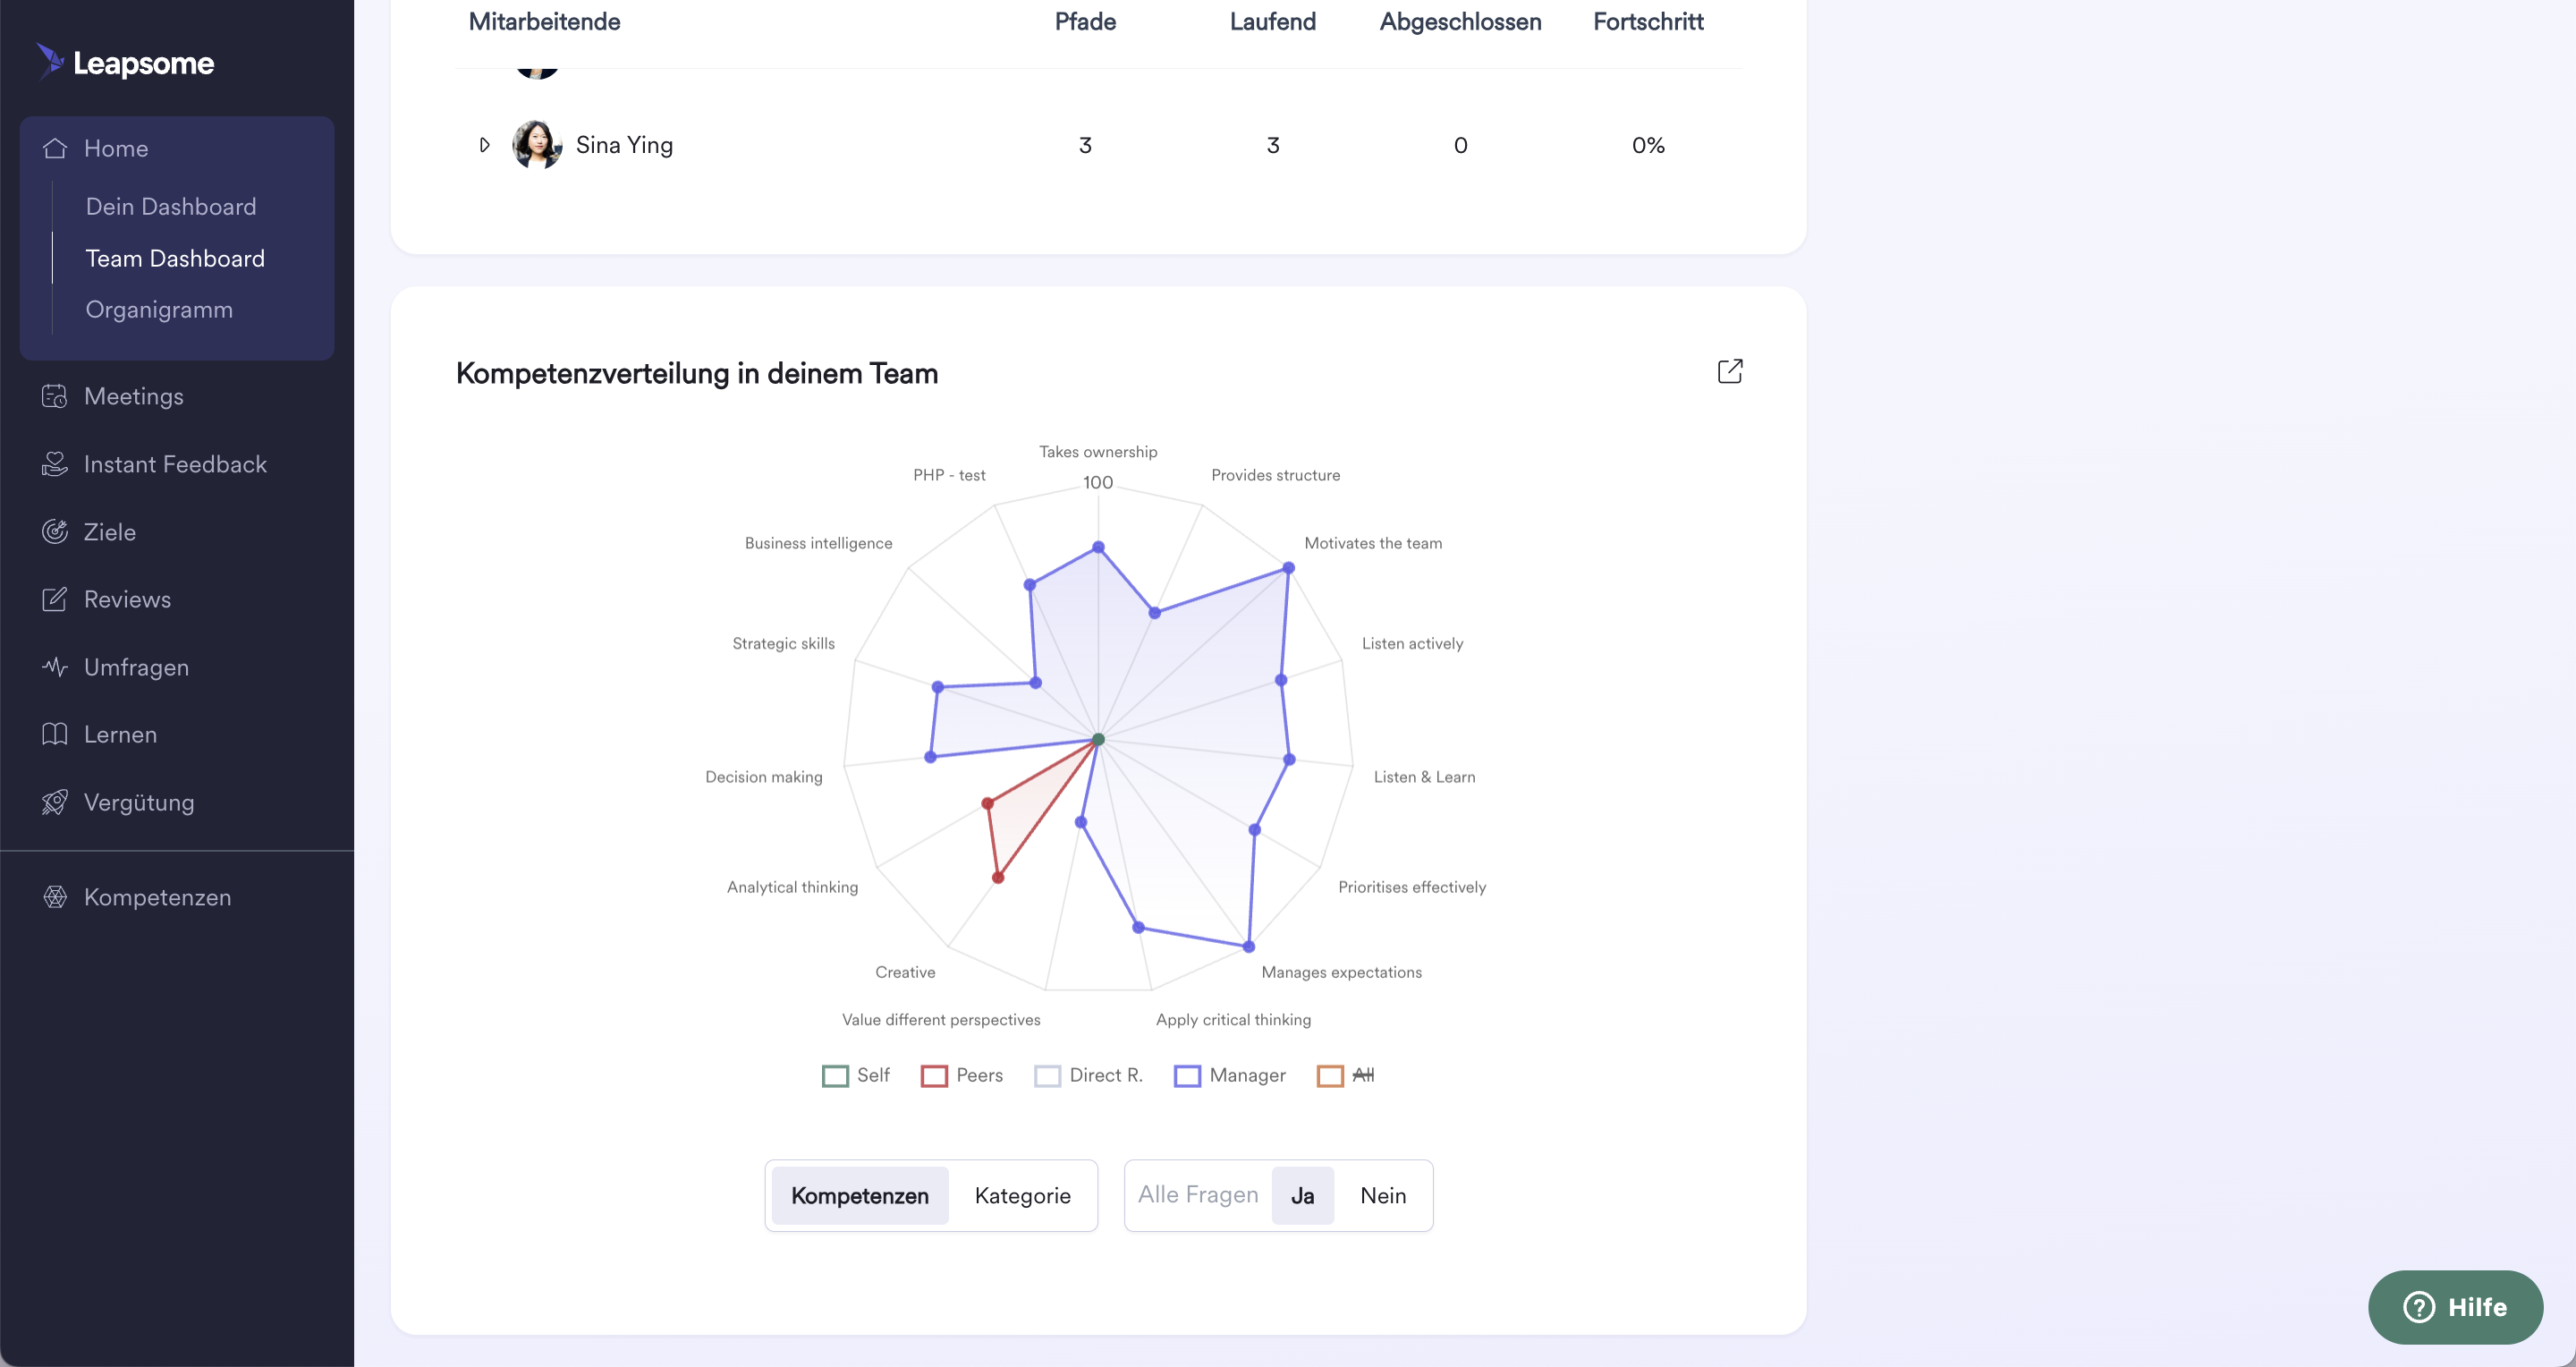The image size is (2576, 1367).
Task: Click Sina Ying's name
Action: coord(624,145)
